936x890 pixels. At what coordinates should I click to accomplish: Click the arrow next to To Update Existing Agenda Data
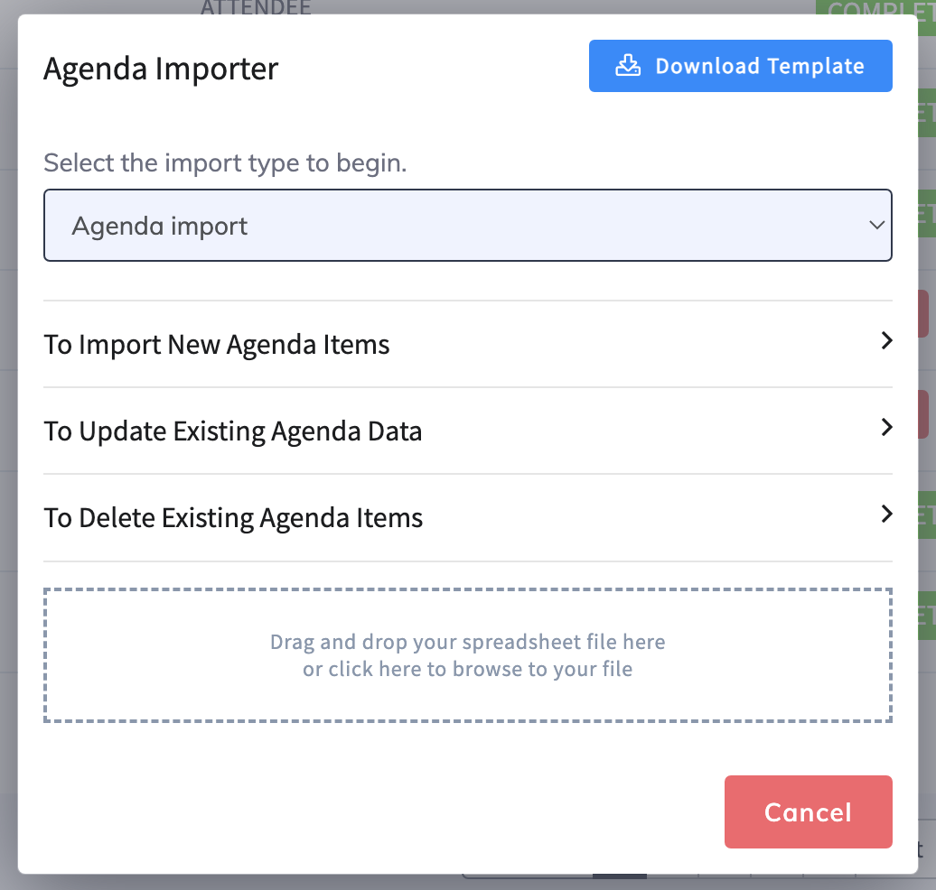[x=886, y=427]
